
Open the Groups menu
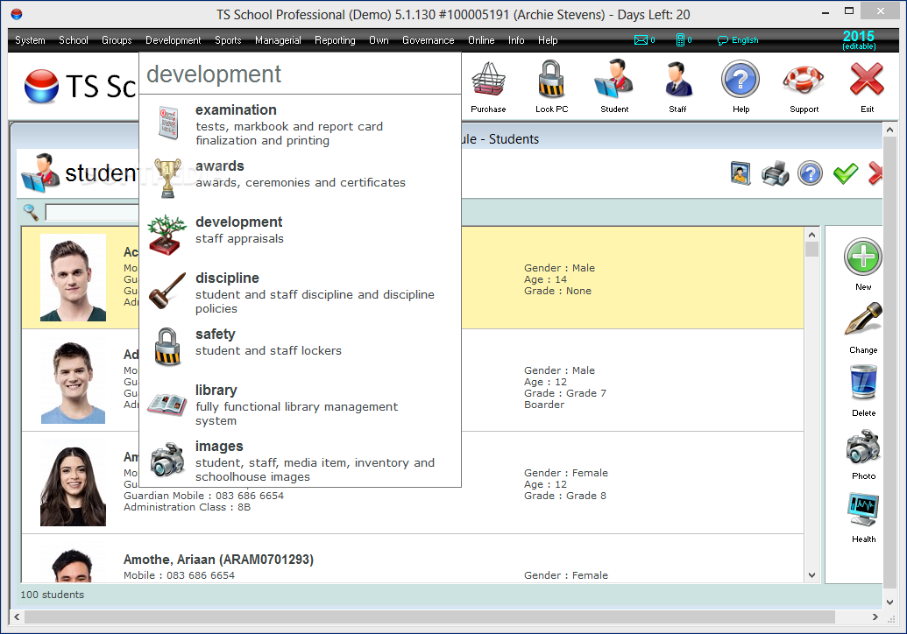pyautogui.click(x=117, y=40)
